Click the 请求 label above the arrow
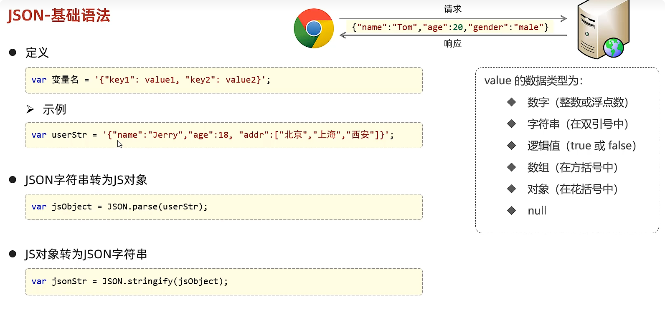The height and width of the screenshot is (320, 665). point(453,9)
